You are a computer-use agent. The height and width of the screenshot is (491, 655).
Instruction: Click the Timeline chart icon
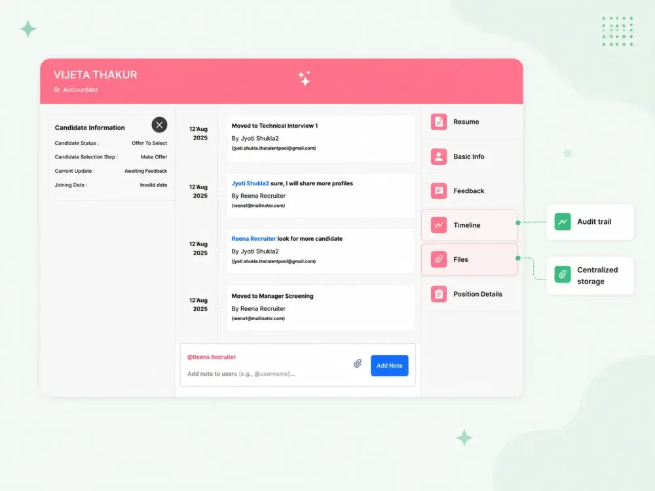439,225
